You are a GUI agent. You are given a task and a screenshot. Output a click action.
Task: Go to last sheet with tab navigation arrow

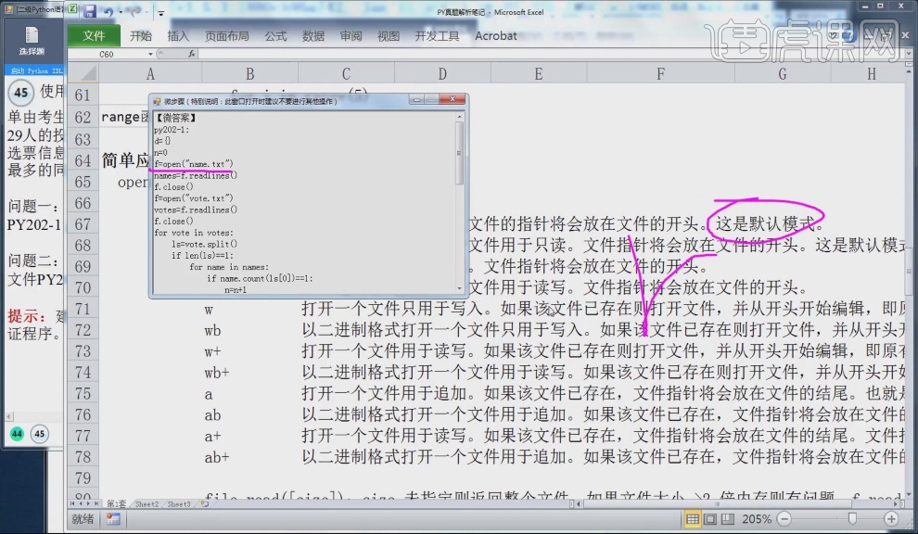pyautogui.click(x=96, y=503)
